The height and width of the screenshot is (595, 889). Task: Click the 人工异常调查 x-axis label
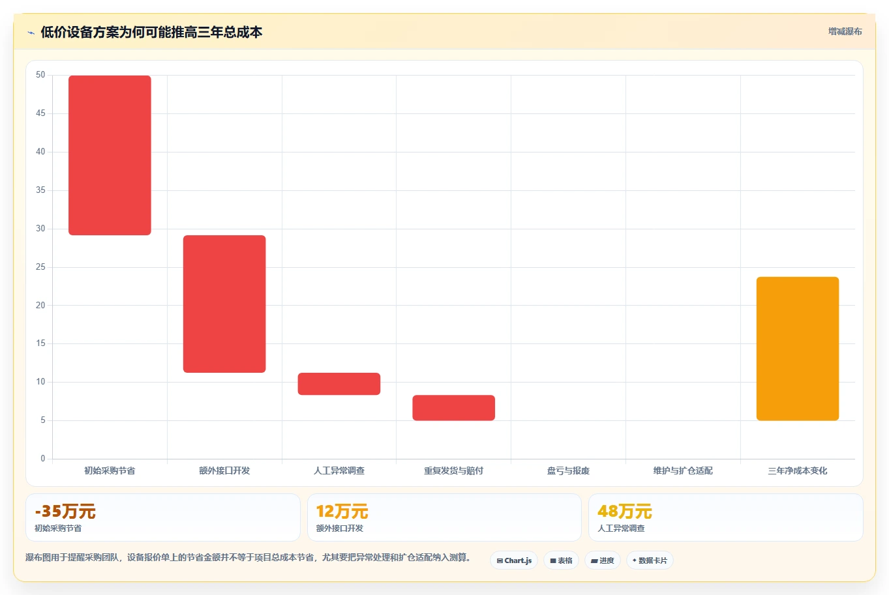[339, 471]
